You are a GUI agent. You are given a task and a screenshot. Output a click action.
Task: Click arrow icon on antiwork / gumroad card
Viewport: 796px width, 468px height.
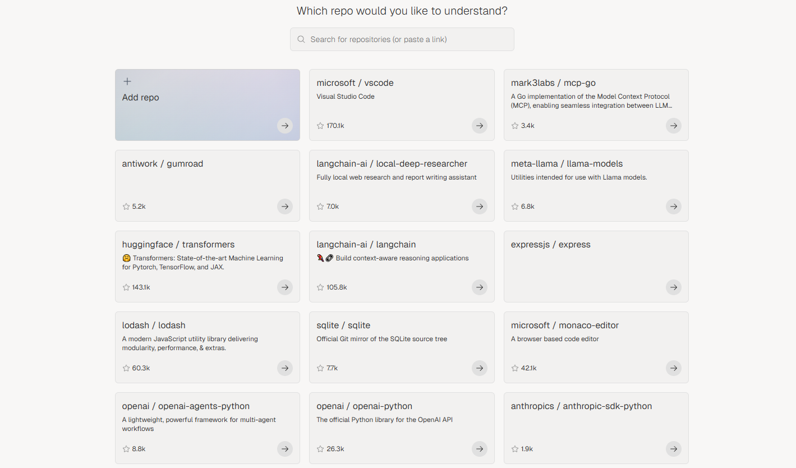tap(285, 207)
